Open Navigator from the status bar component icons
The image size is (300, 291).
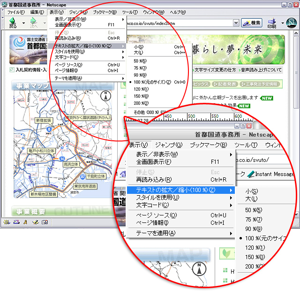tap(7, 222)
